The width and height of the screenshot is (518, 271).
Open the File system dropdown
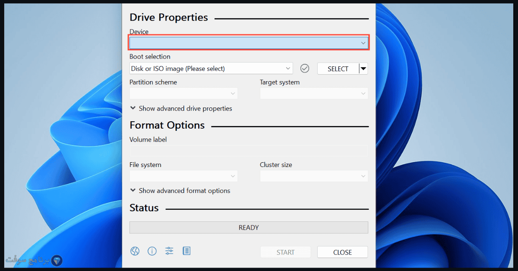pos(183,176)
